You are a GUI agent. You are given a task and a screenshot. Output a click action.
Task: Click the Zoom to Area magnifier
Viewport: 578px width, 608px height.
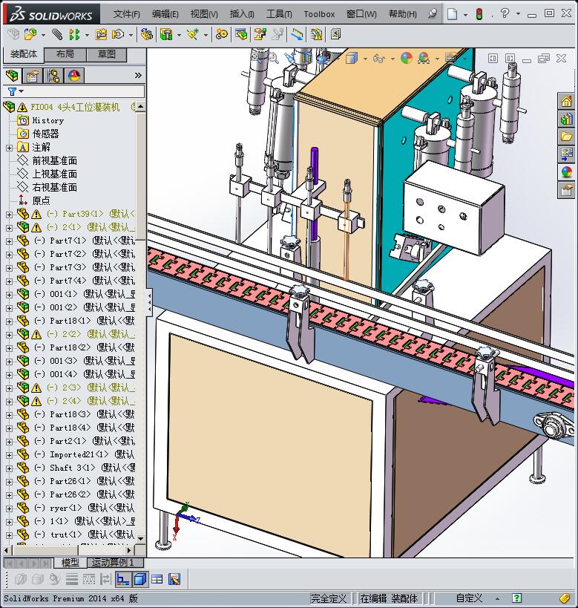point(273,58)
